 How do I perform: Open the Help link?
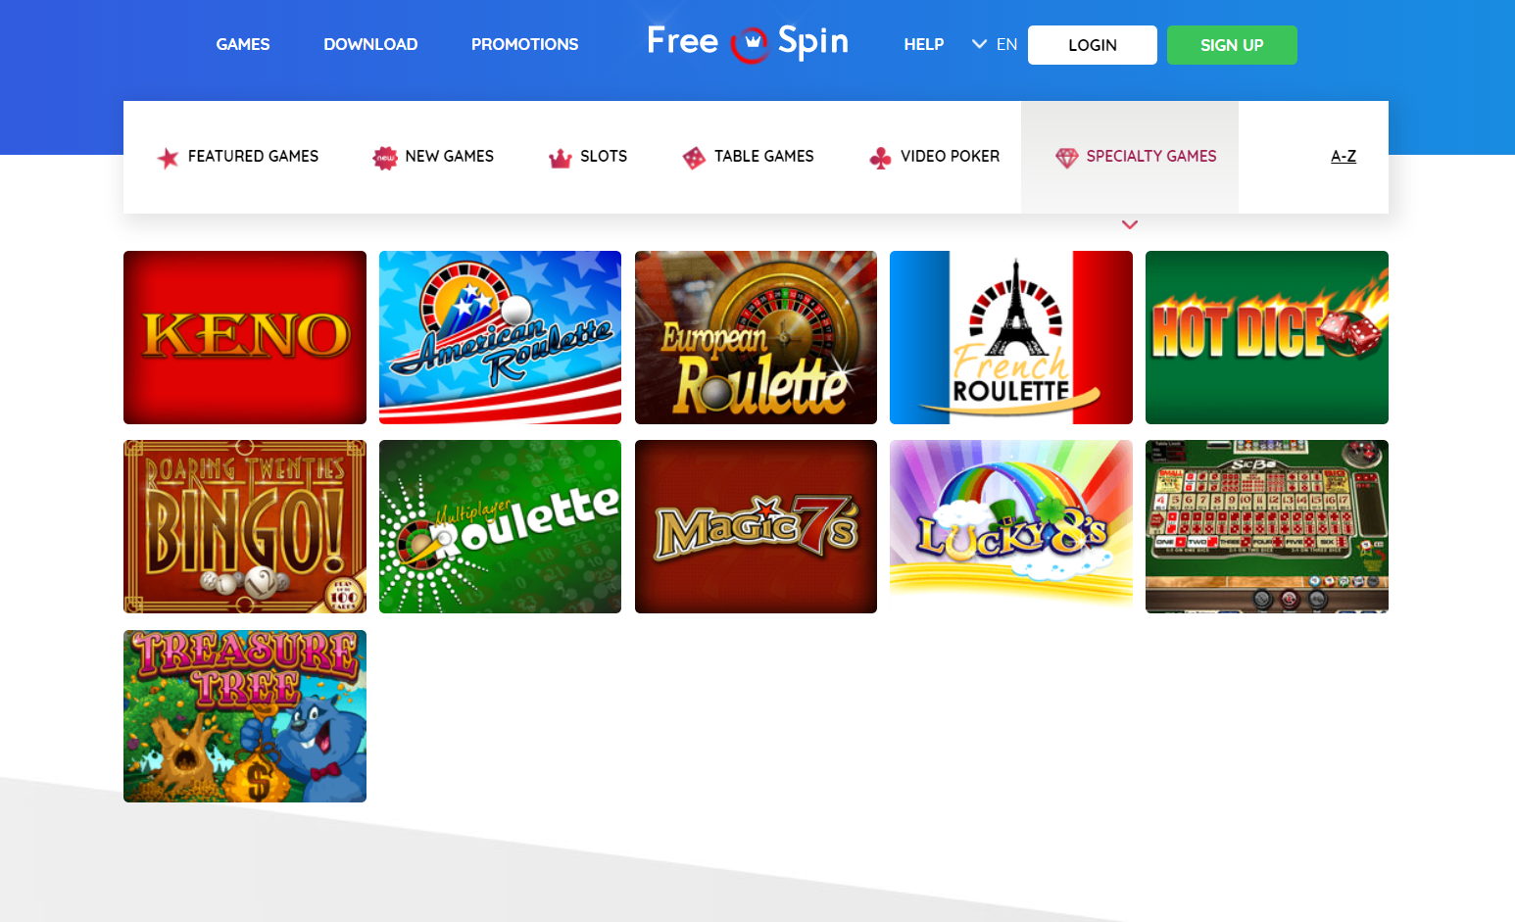923,44
